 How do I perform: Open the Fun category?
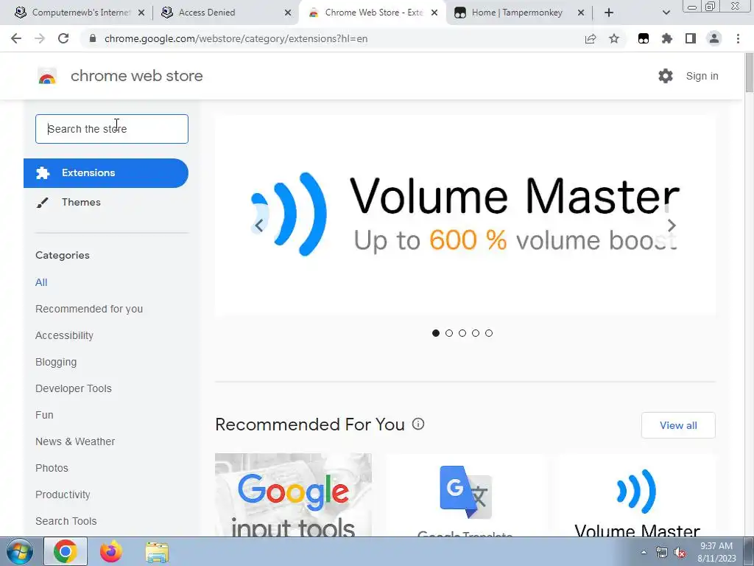point(44,415)
